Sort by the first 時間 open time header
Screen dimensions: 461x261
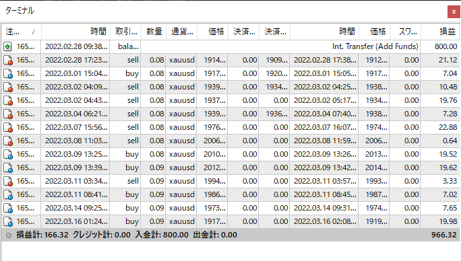coord(76,32)
